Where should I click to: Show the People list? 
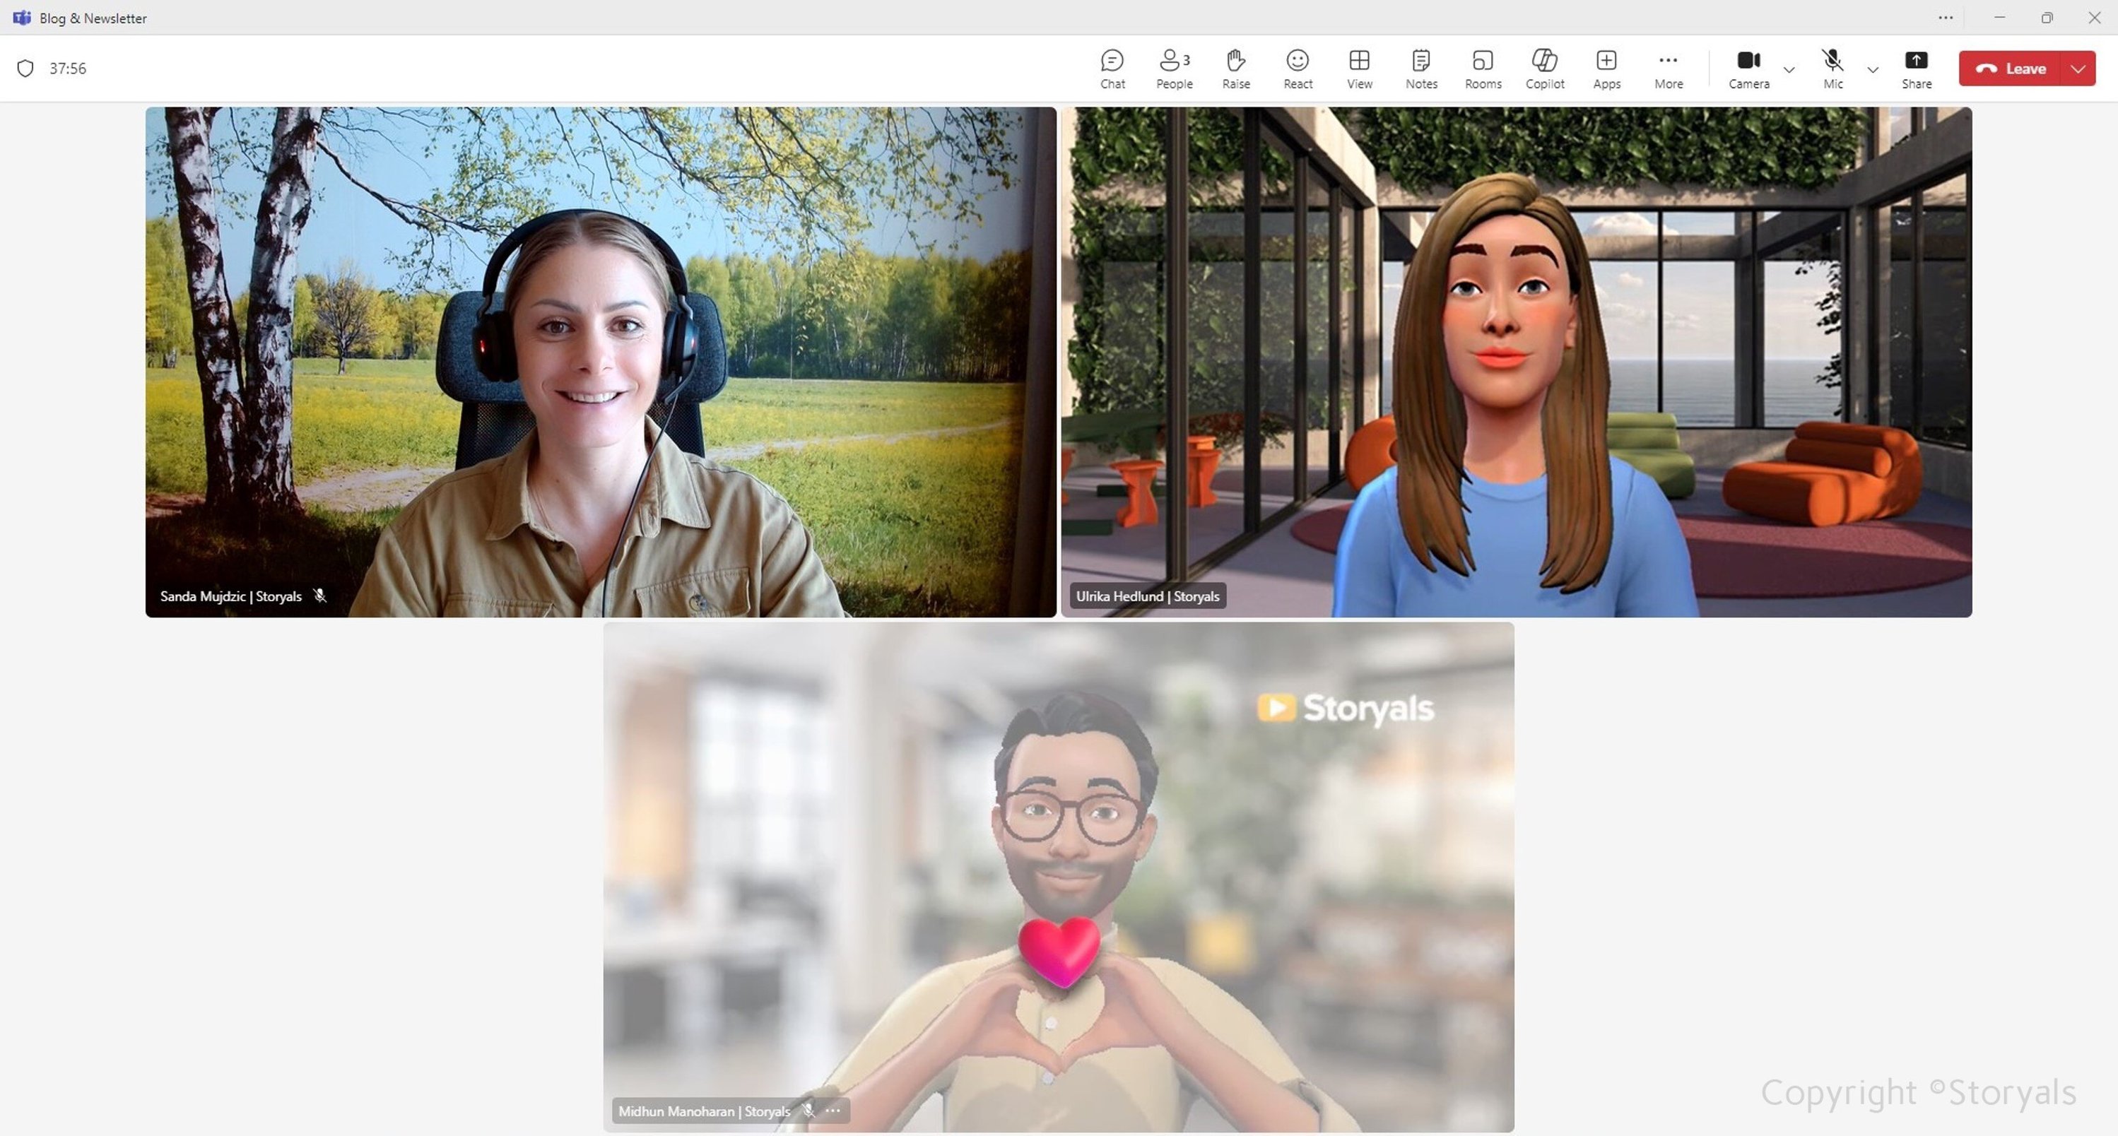pos(1173,67)
